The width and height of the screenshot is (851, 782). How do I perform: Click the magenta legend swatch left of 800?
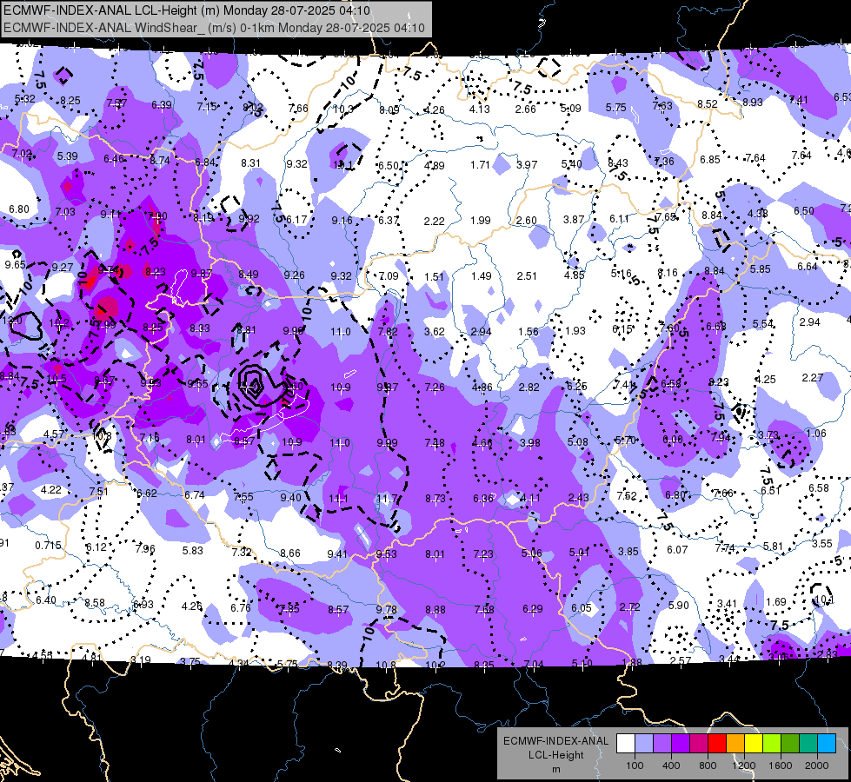click(699, 744)
